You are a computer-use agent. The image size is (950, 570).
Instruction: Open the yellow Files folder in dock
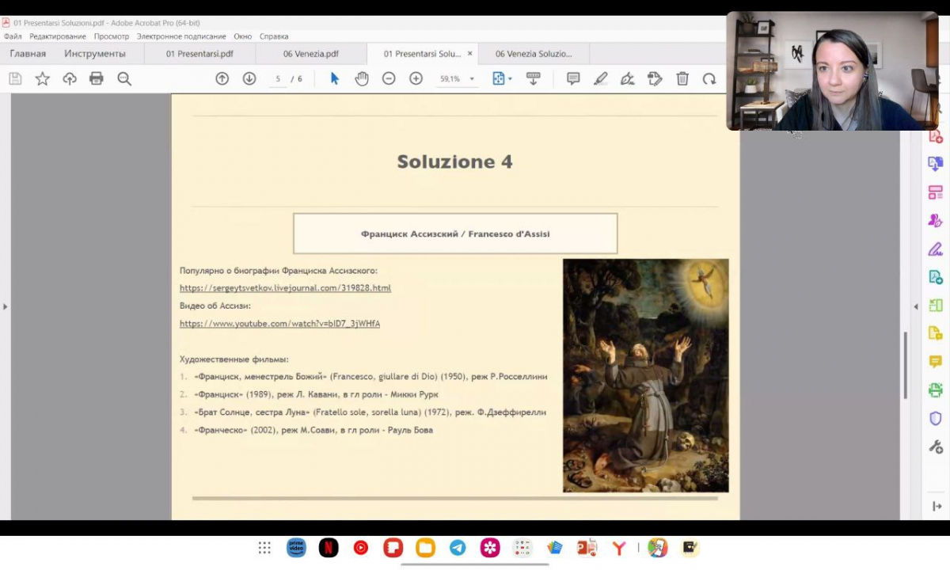click(425, 548)
